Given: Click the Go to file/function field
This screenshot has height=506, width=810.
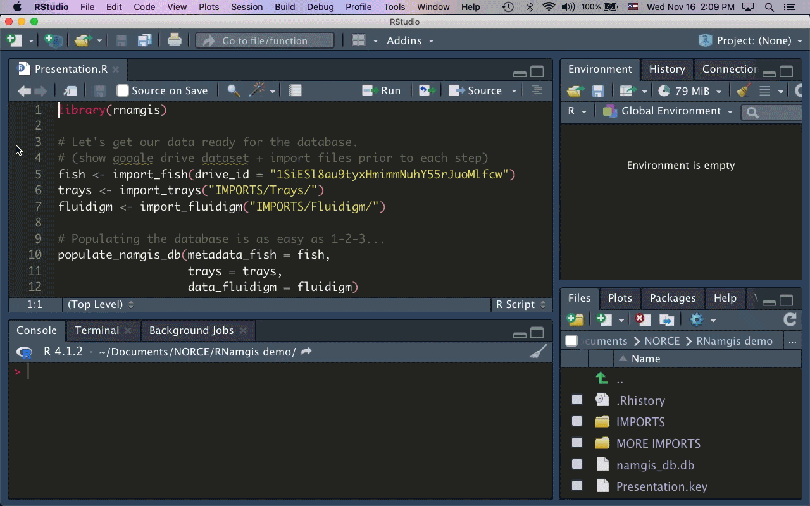Looking at the screenshot, I should point(265,40).
